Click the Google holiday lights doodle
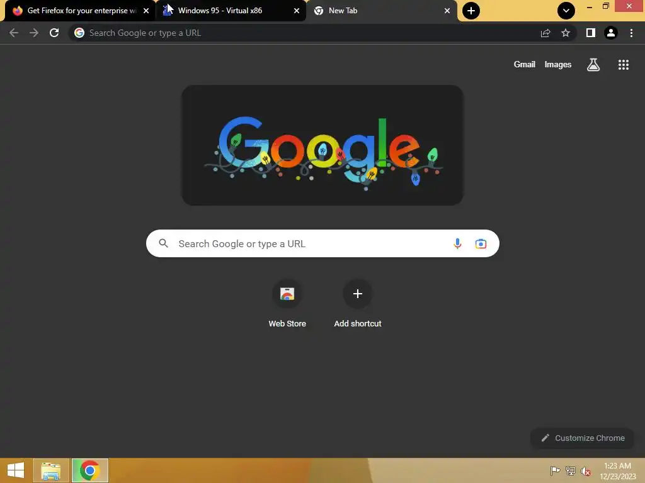 click(x=322, y=145)
